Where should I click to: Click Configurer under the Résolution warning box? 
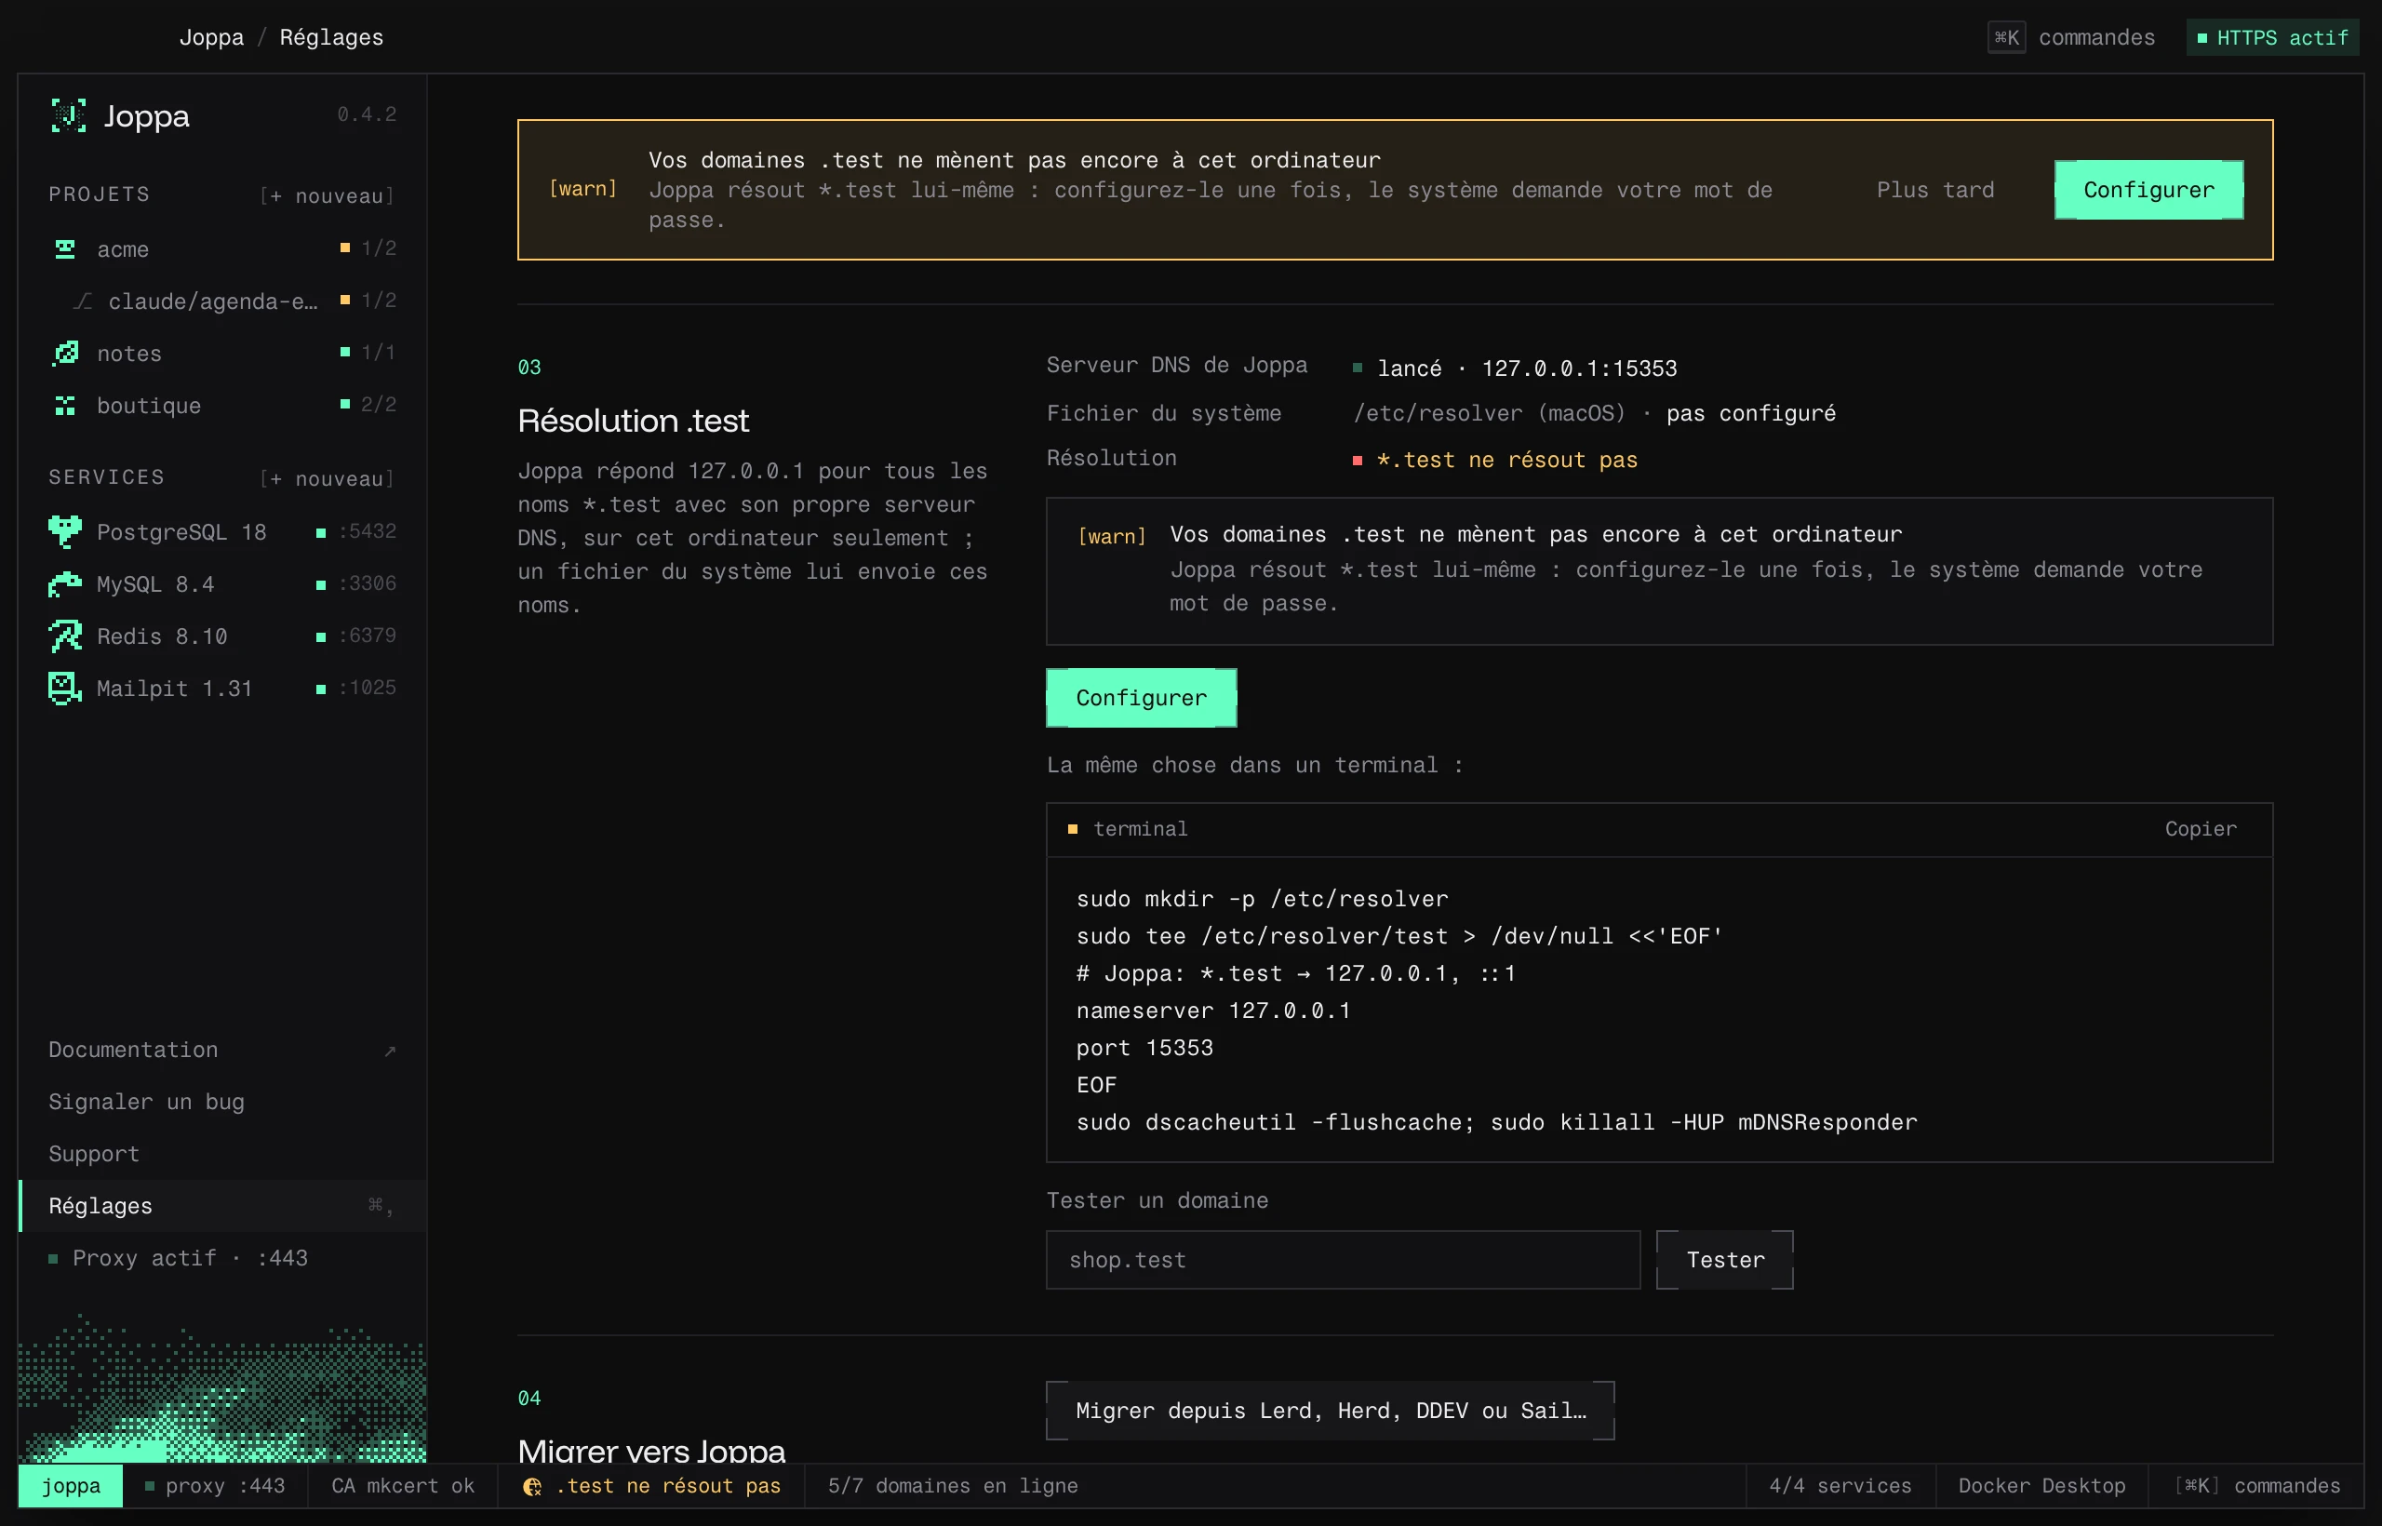(1142, 698)
